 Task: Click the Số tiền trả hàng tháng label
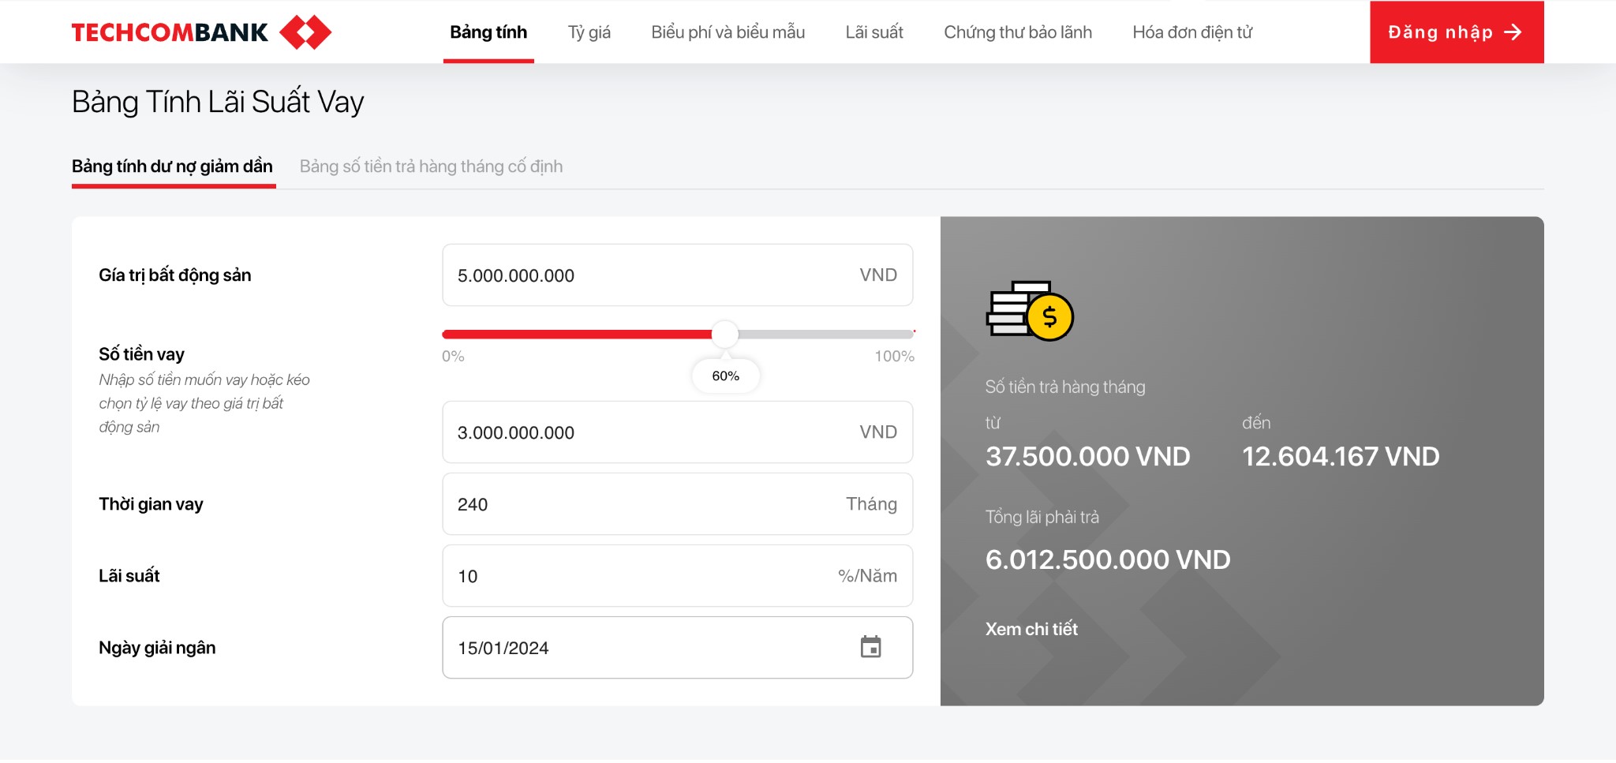coord(1065,387)
